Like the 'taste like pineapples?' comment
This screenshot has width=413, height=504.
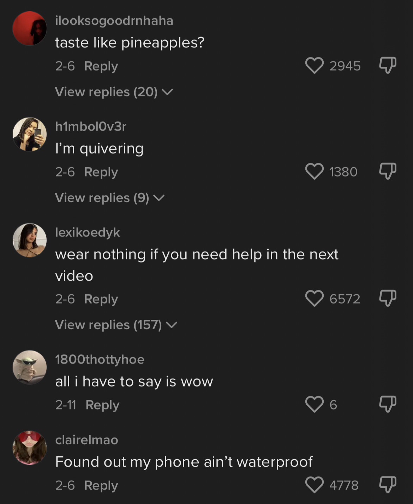click(314, 66)
